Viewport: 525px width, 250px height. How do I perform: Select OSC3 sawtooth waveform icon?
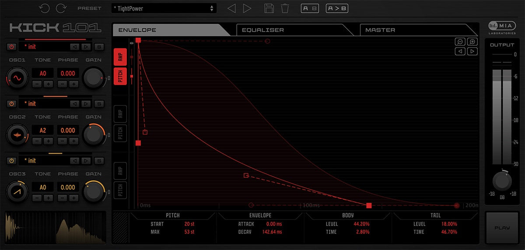[x=17, y=191]
